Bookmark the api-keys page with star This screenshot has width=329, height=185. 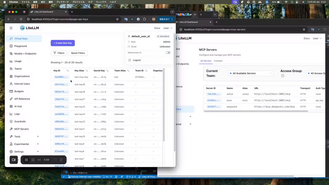point(117,19)
